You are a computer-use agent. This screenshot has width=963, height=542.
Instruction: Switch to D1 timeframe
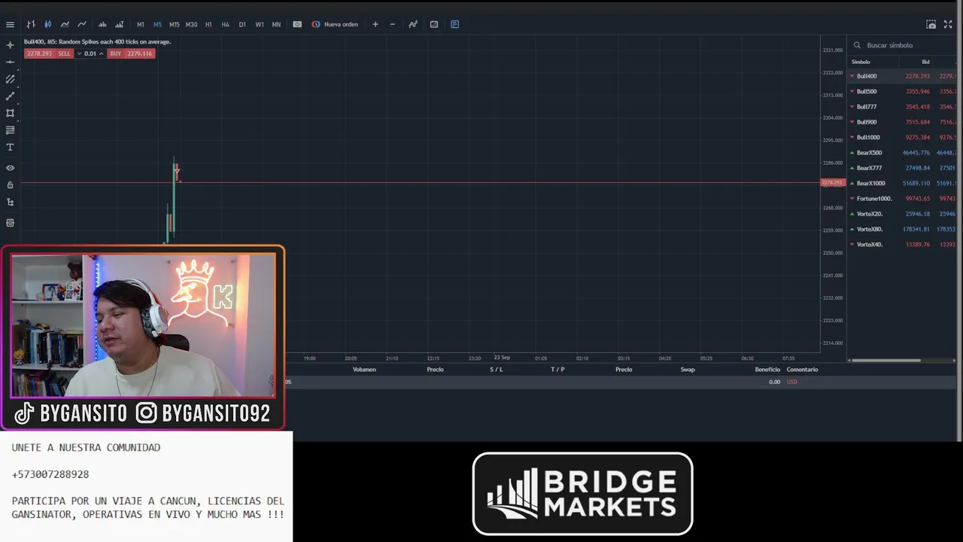click(242, 24)
